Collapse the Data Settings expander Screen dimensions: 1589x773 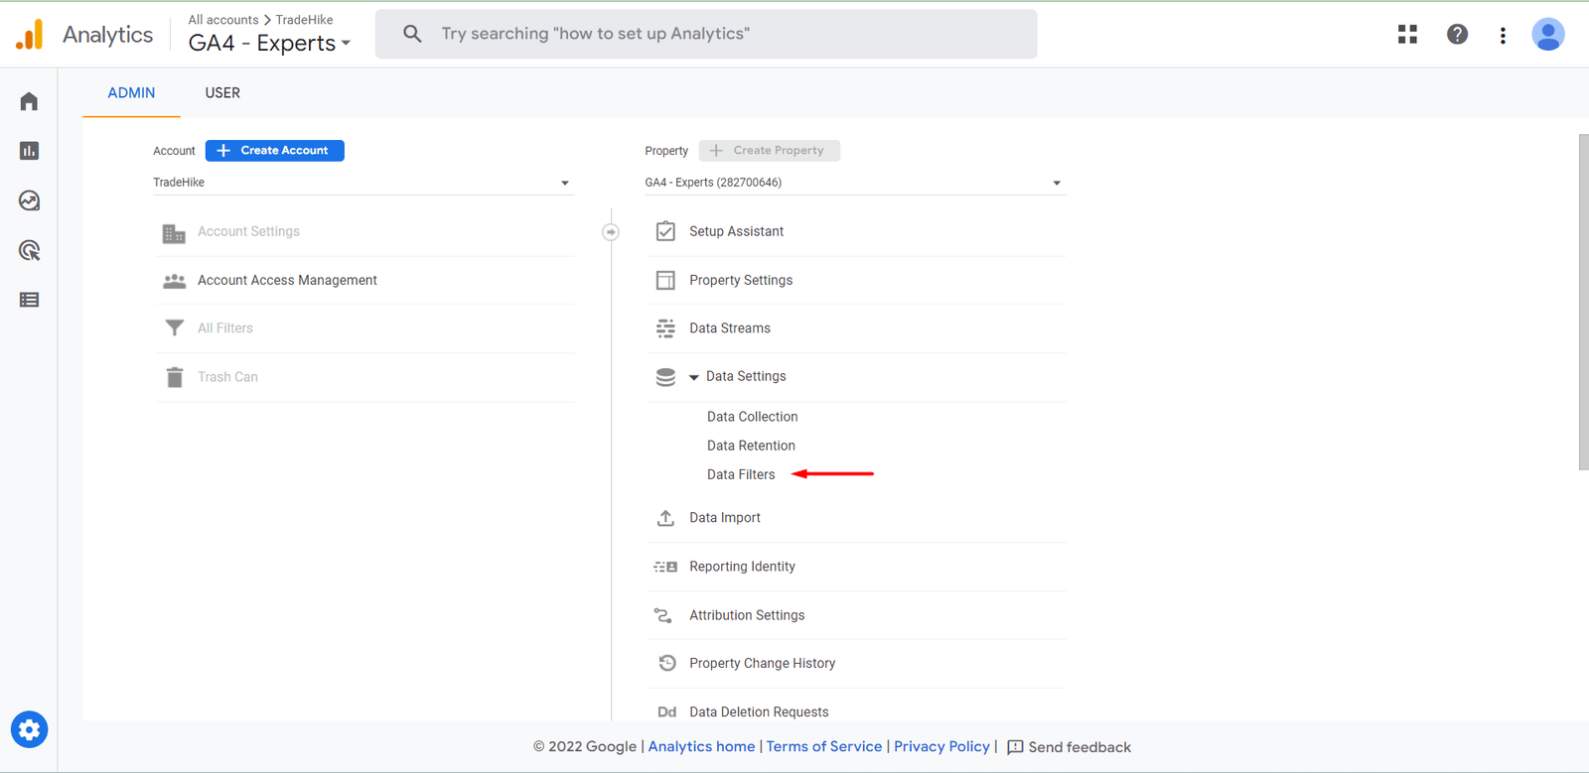pos(693,377)
